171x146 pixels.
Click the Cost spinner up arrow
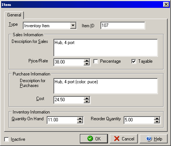pyautogui.click(x=87, y=98)
